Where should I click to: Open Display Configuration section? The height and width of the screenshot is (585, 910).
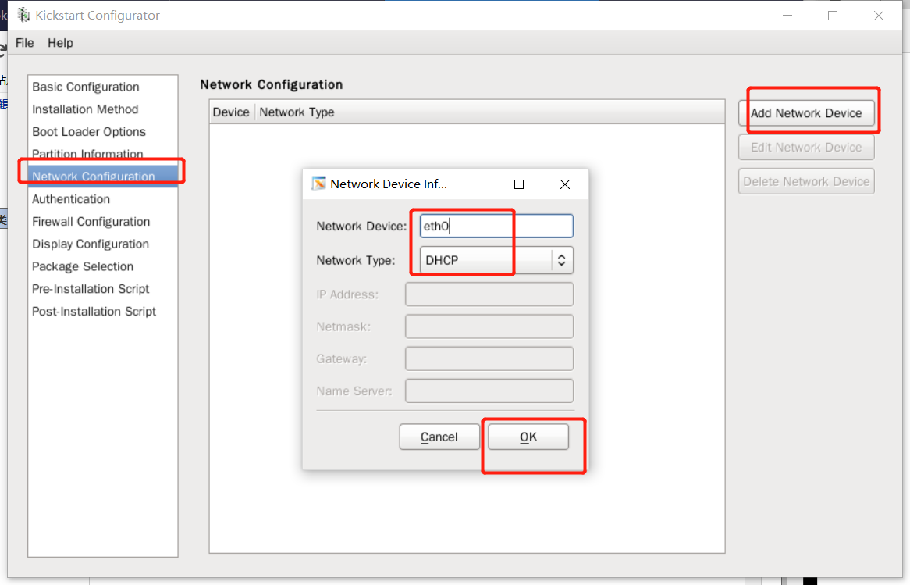pos(103,244)
